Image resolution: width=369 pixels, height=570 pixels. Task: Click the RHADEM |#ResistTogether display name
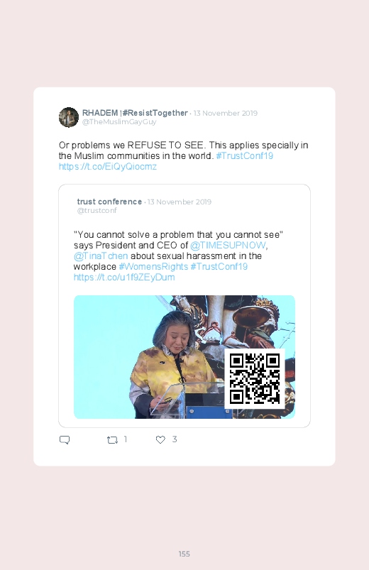[x=135, y=113]
